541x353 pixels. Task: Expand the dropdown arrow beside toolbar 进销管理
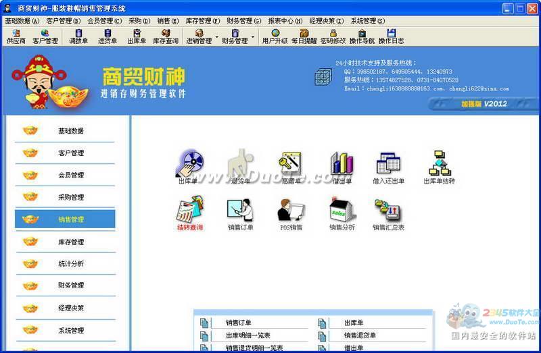tap(216, 36)
